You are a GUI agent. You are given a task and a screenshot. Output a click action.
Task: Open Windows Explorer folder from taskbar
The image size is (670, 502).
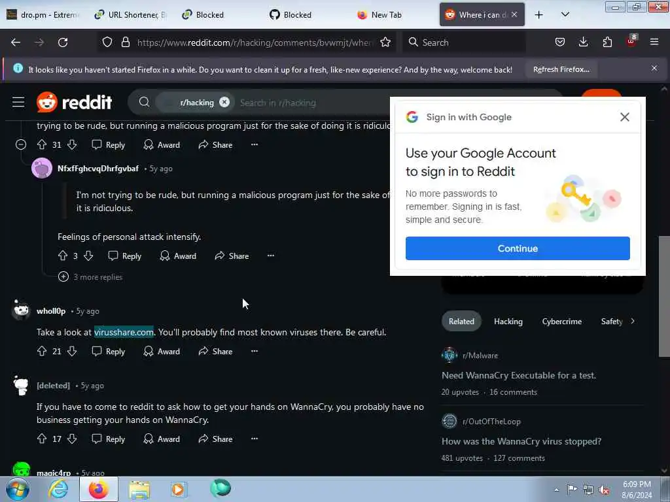[x=139, y=490]
